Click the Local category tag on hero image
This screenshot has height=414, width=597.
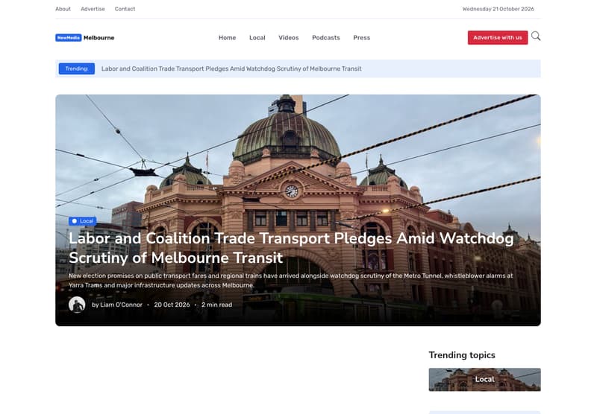point(83,221)
